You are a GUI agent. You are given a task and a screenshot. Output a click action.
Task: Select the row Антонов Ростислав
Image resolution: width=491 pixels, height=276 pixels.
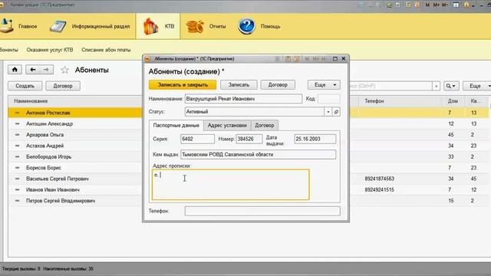click(x=75, y=113)
